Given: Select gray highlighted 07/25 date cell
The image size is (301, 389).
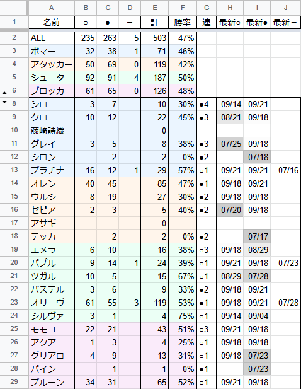Looking at the screenshot, I should (230, 144).
